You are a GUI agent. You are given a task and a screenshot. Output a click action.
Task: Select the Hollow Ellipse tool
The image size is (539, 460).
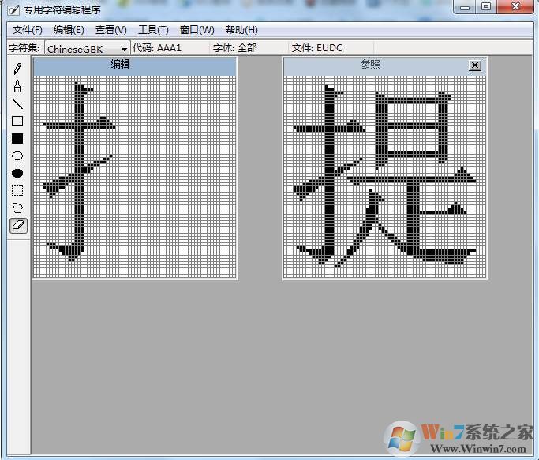pyautogui.click(x=17, y=156)
